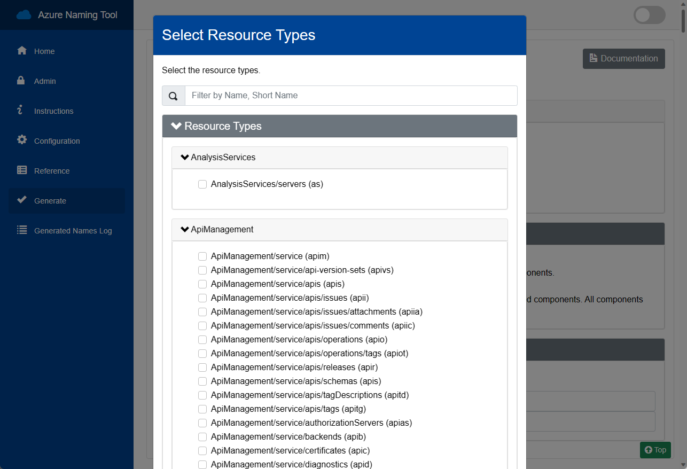Click the page vertical scrollbar thumb
The image size is (687, 469).
pyautogui.click(x=683, y=16)
